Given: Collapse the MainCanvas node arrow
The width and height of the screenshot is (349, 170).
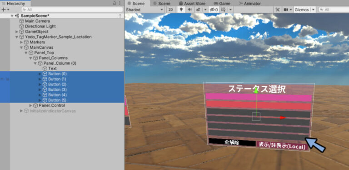Looking at the screenshot, I should pos(21,47).
